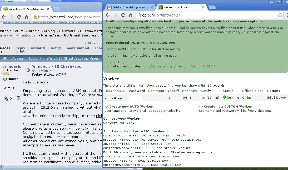Go back in bitcointalk browser window
The image size is (288, 170).
(4, 17)
